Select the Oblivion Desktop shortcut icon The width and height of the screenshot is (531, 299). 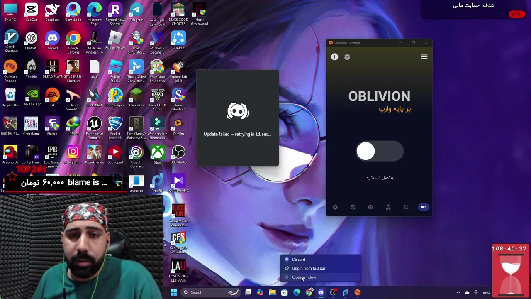tap(10, 71)
